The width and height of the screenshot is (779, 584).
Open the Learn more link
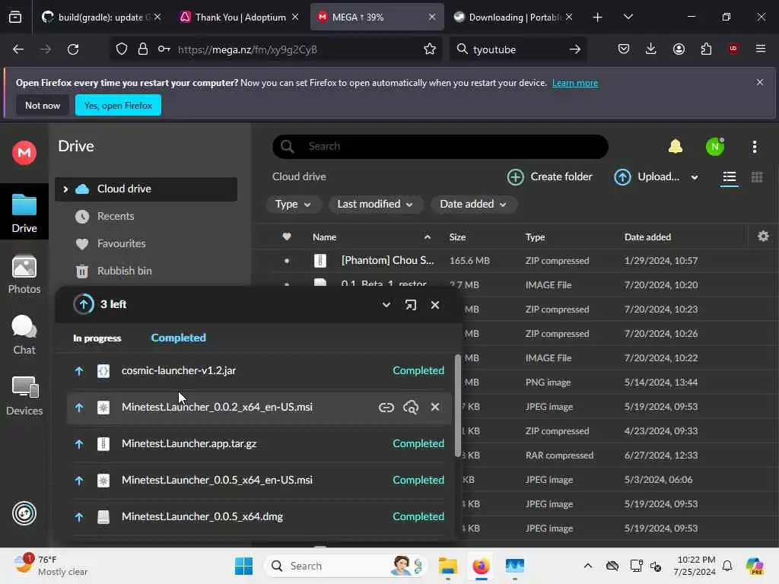[575, 83]
